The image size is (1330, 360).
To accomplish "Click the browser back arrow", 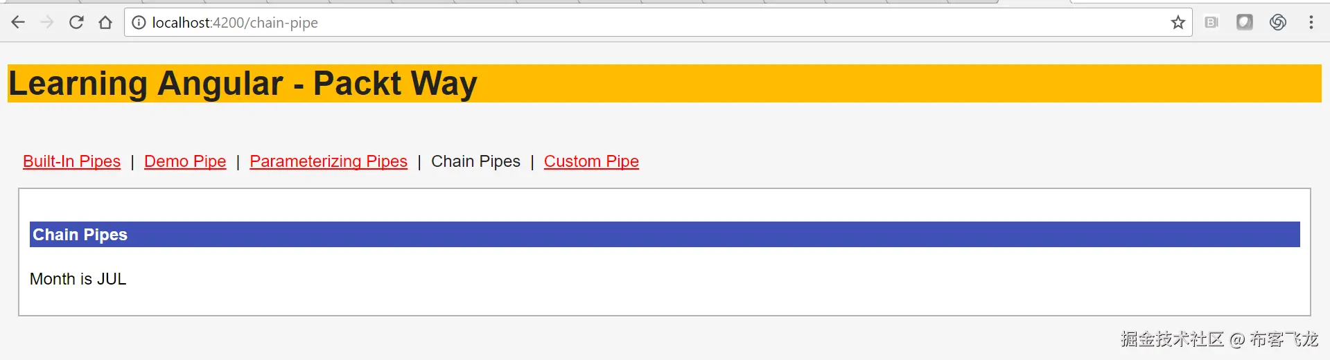I will 18,23.
